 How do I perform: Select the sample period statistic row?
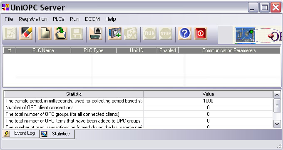(139, 101)
